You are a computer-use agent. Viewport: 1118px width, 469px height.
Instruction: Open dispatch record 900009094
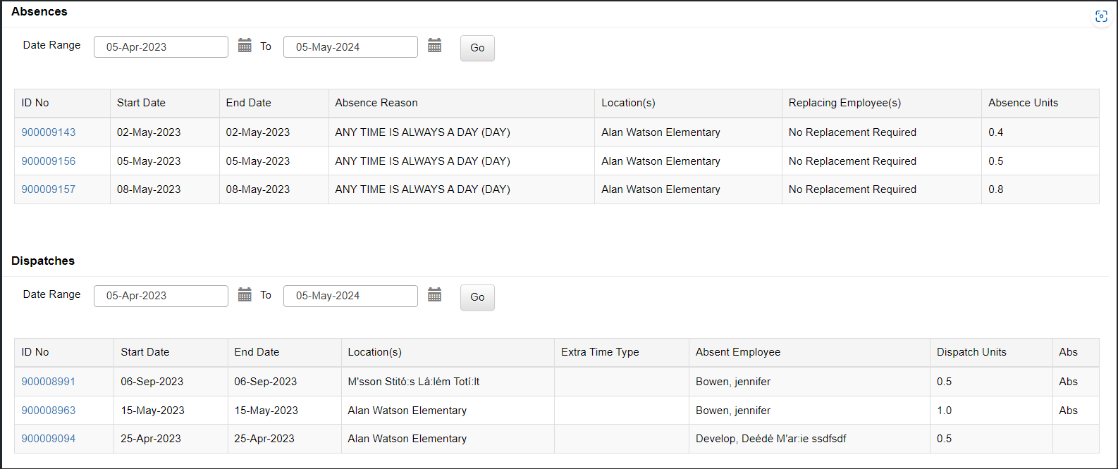pyautogui.click(x=49, y=439)
